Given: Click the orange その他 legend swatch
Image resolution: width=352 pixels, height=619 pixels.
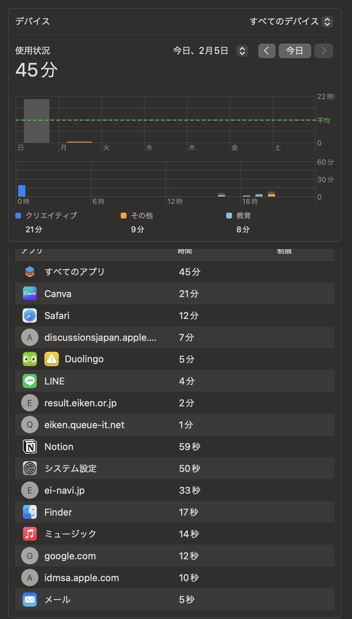Looking at the screenshot, I should 124,216.
